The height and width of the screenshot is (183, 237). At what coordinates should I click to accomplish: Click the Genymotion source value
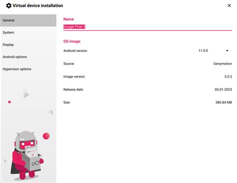222,63
